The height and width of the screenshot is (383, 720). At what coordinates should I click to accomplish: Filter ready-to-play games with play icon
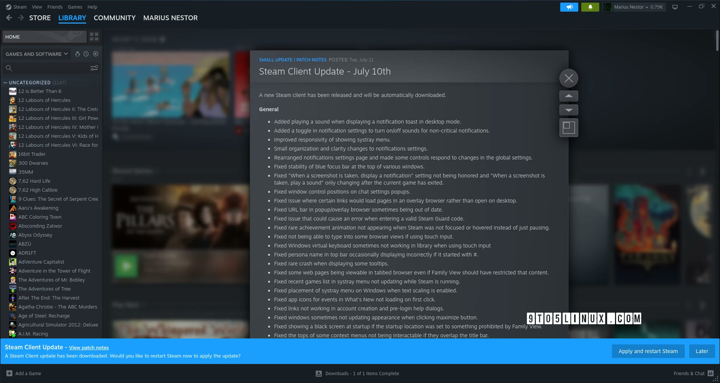pos(95,54)
